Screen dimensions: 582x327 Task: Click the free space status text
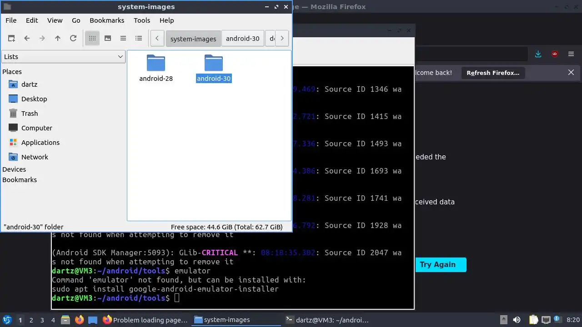pyautogui.click(x=226, y=227)
